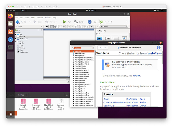Uncheck the This Computer build checkbox

click(x=18, y=52)
